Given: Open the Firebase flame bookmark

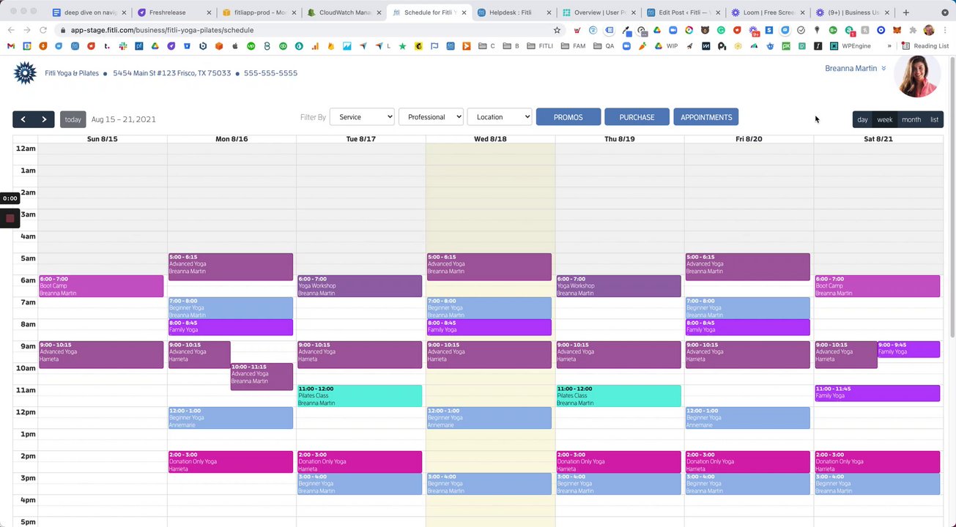Looking at the screenshot, I should coord(331,46).
